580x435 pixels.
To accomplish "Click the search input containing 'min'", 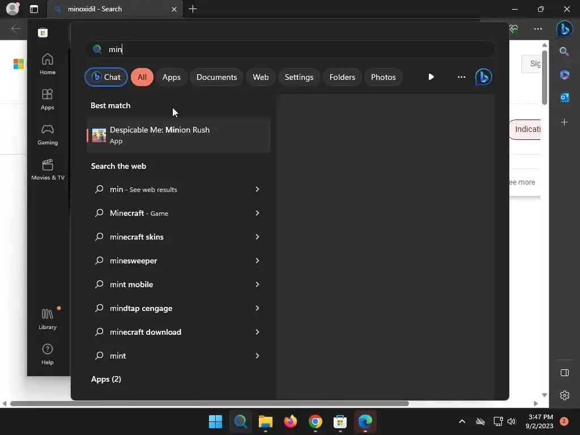I will (x=289, y=49).
